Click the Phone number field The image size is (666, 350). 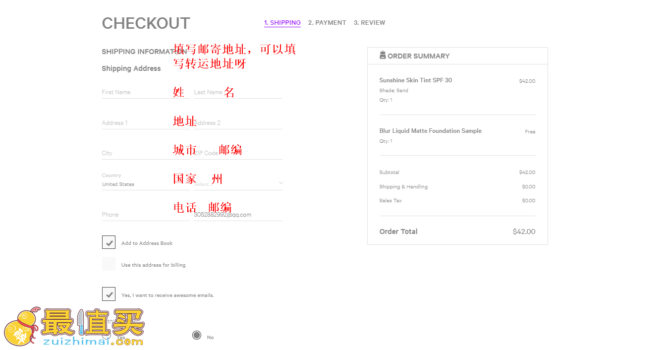click(146, 215)
